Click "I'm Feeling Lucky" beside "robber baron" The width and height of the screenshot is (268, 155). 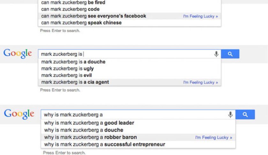pos(213,138)
